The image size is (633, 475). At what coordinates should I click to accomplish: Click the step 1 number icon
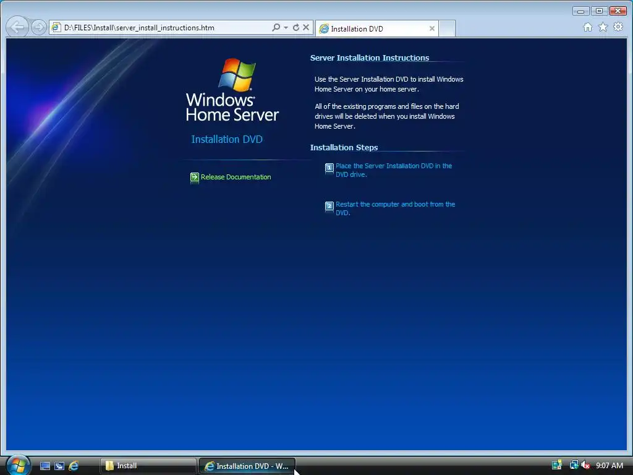329,168
